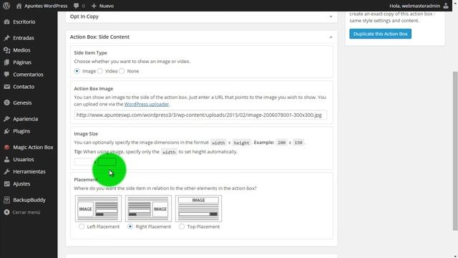Click Nuevo in the admin bar
Image resolution: width=458 pixels, height=258 pixels.
[x=107, y=6]
